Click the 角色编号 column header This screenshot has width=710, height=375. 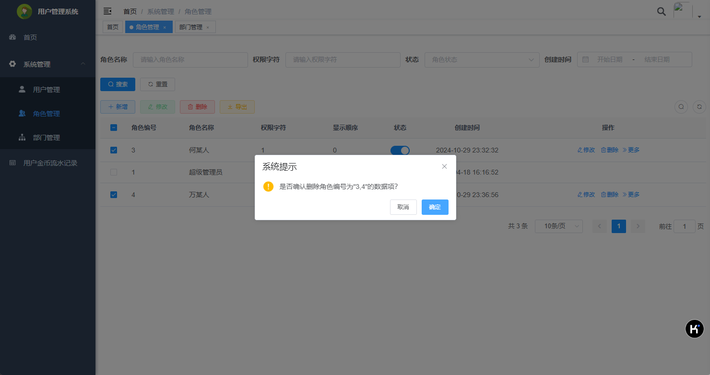(144, 128)
